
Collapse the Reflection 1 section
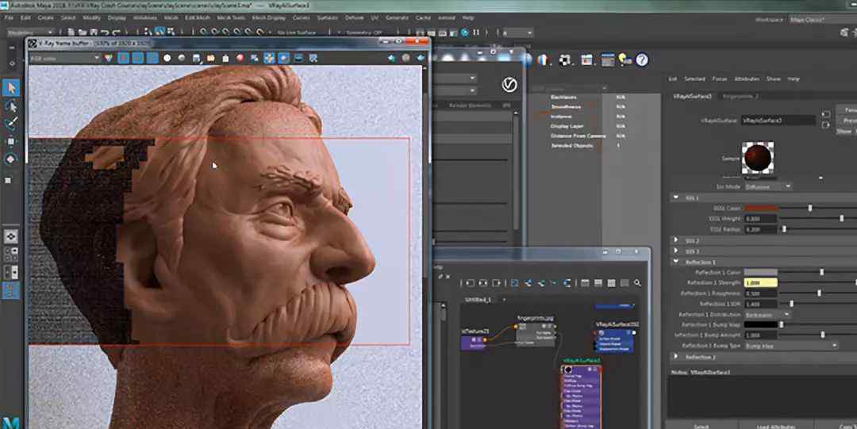tap(676, 262)
